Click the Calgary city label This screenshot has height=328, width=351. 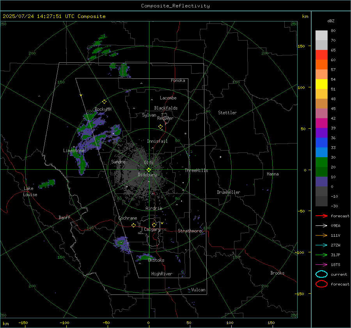[x=152, y=229]
